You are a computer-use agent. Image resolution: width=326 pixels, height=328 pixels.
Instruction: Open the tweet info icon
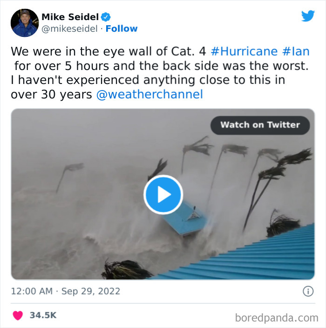pos(308,291)
